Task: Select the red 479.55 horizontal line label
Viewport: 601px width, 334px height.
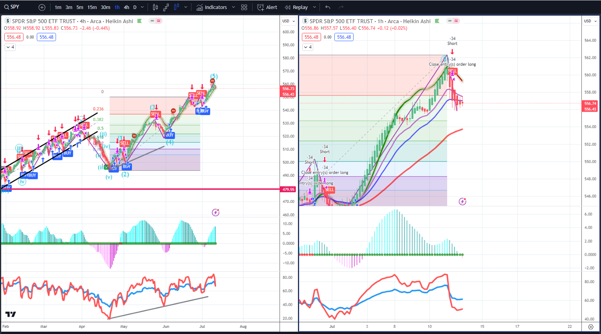Action: [289, 190]
